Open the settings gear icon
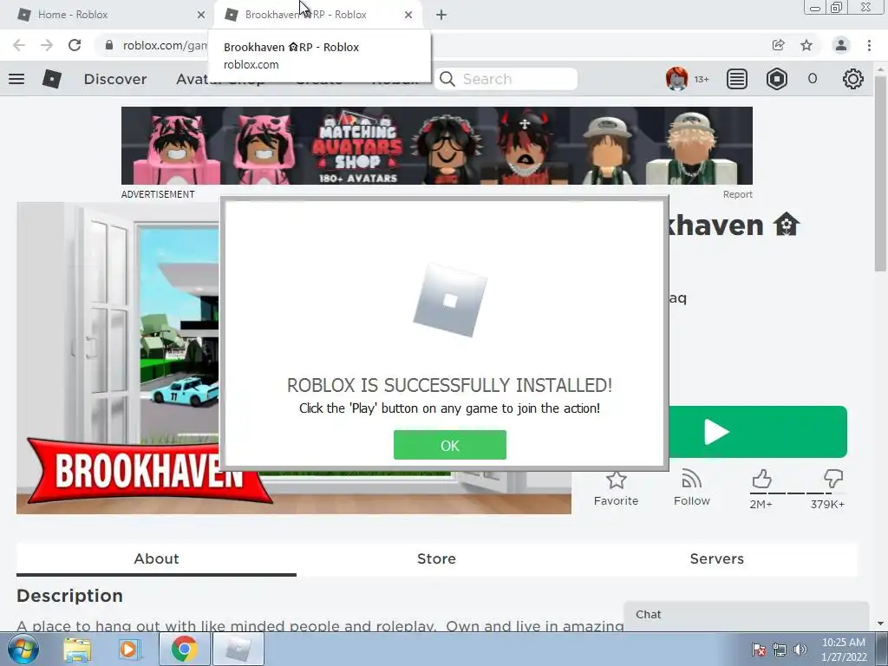 [853, 79]
